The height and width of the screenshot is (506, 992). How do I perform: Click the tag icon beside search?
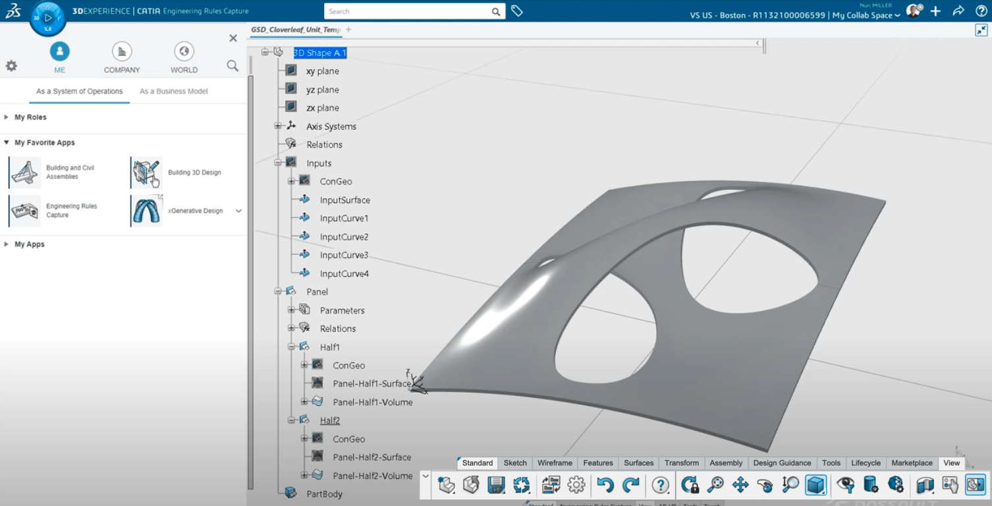click(517, 11)
